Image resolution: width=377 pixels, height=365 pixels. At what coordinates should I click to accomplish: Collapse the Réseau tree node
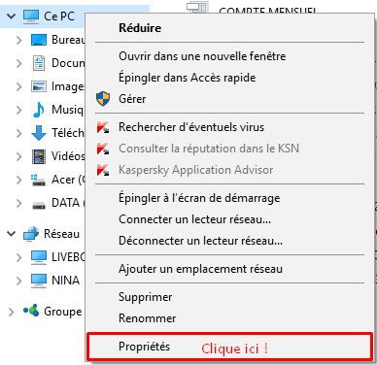click(12, 233)
